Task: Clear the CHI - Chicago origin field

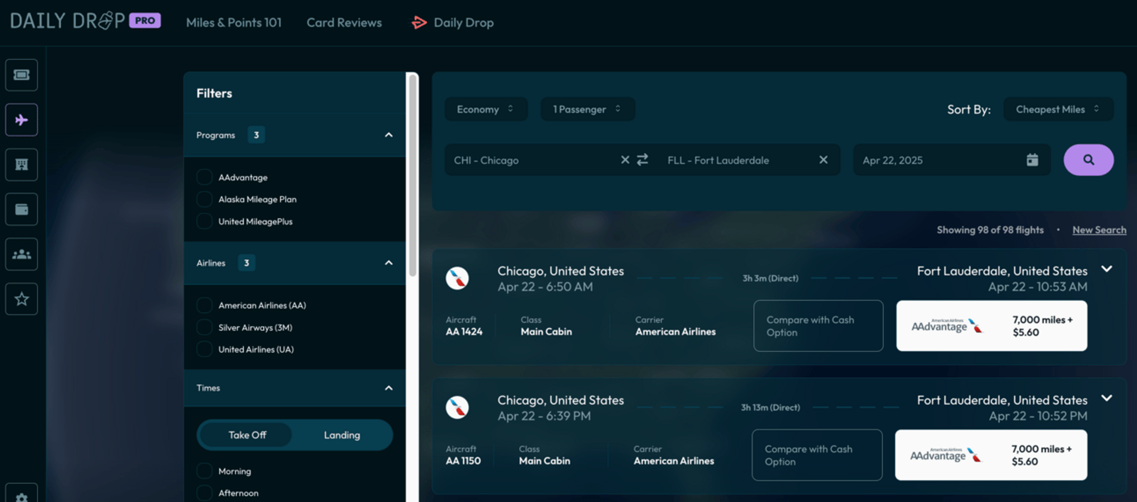Action: [624, 160]
